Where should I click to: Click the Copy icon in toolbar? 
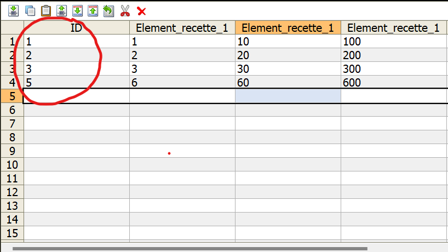(30, 11)
